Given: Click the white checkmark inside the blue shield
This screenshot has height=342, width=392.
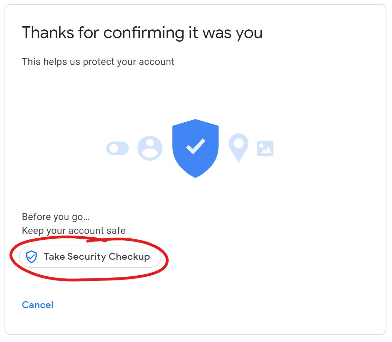Looking at the screenshot, I should pyautogui.click(x=196, y=146).
